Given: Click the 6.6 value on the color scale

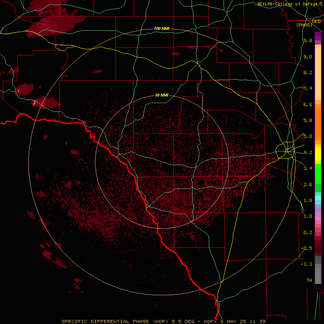Looking at the screenshot, I should tap(308, 104).
